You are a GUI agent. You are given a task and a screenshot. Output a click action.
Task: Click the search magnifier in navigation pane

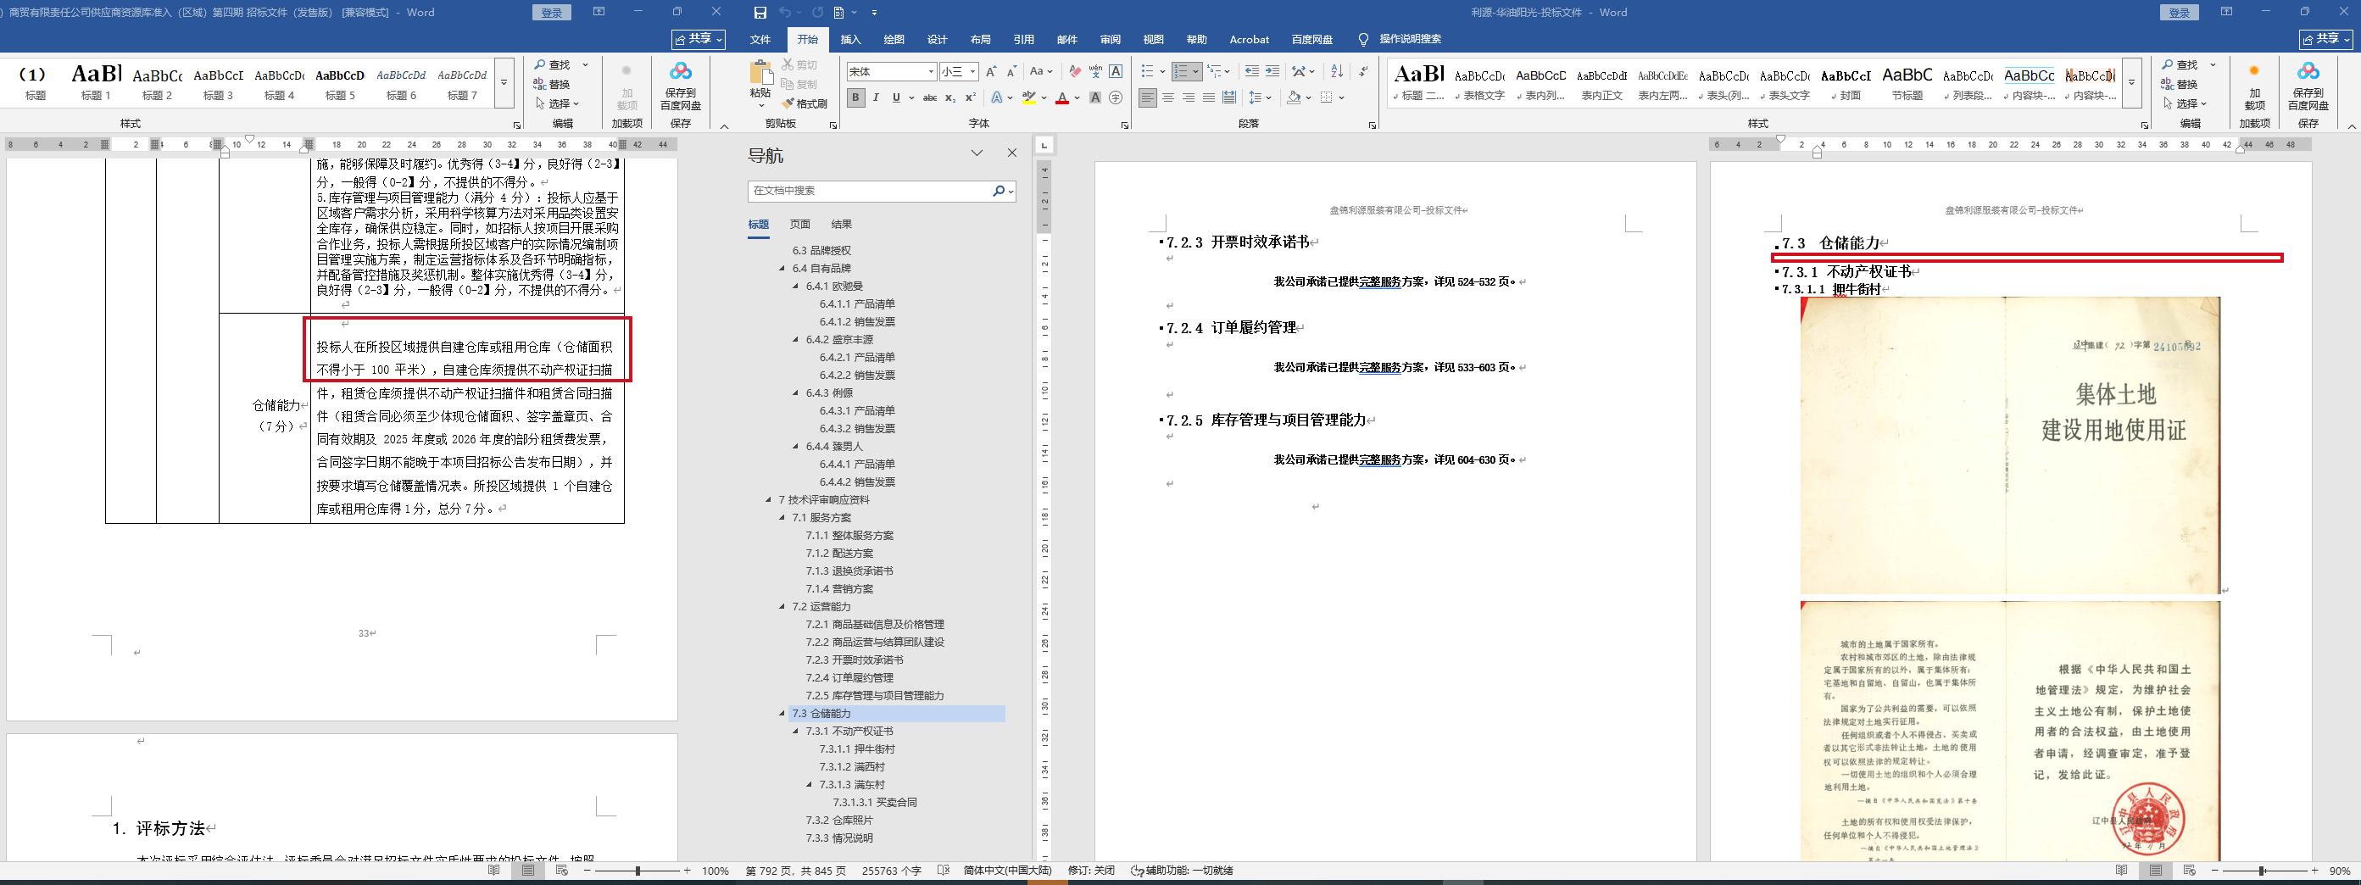(998, 191)
